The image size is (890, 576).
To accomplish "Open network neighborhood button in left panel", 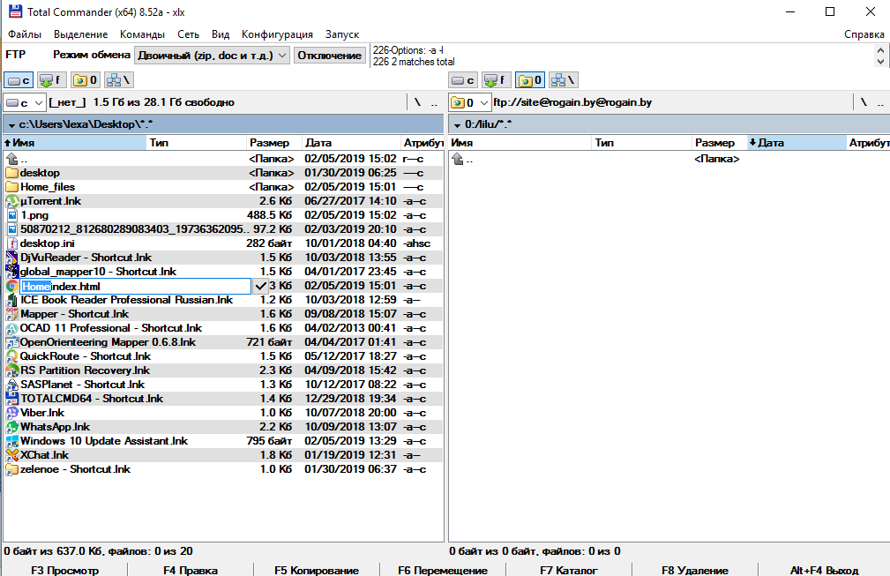I will (118, 80).
